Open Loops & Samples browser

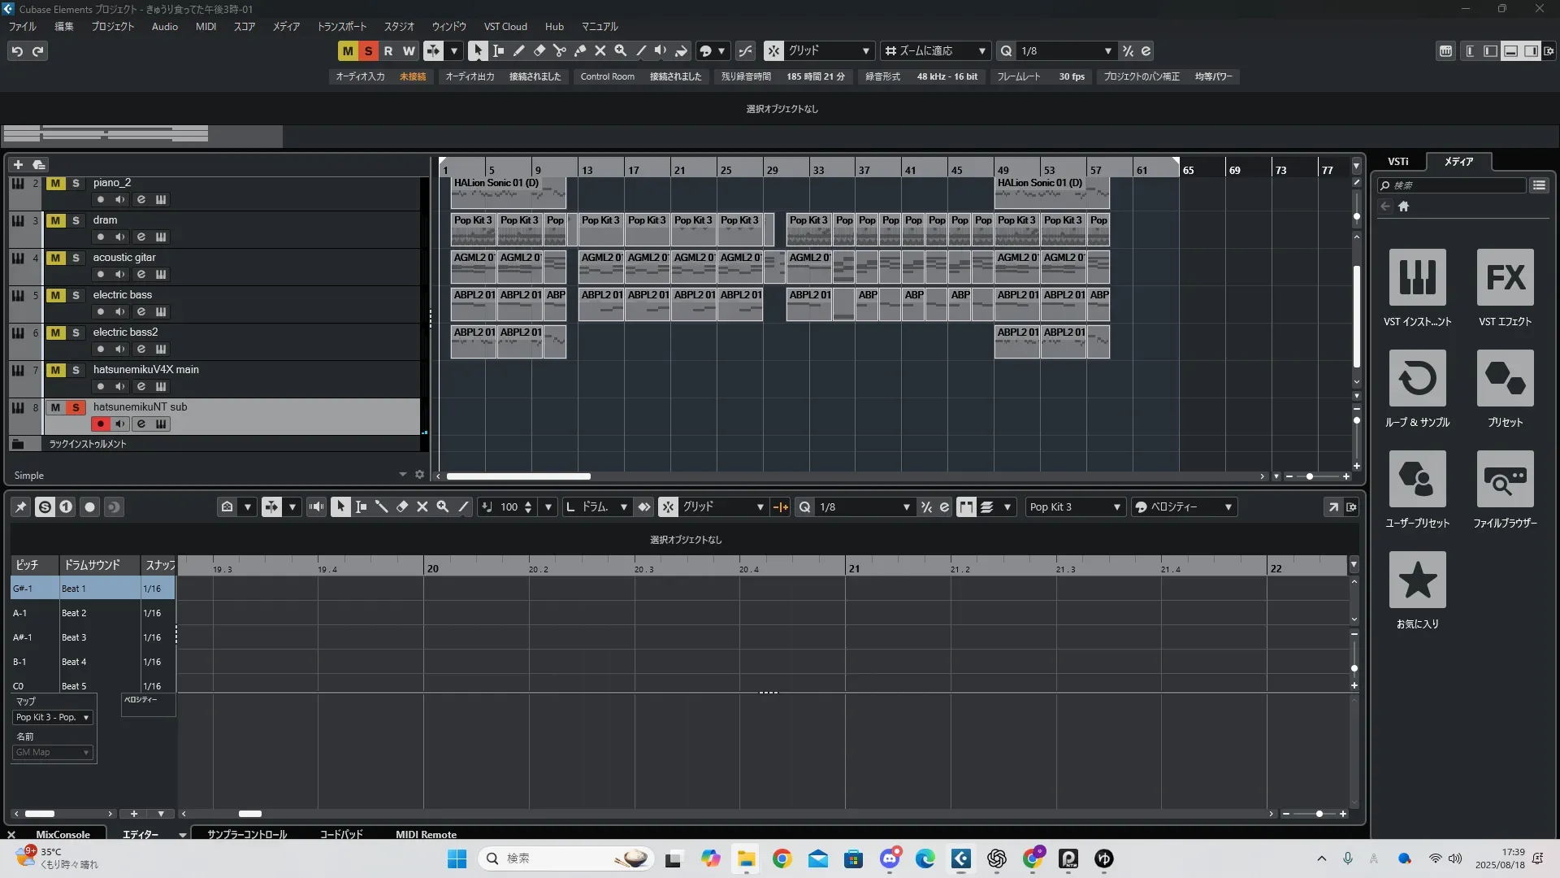[1417, 379]
